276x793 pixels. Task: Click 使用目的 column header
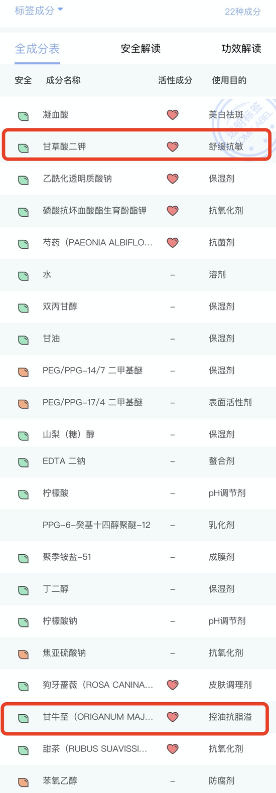click(229, 80)
